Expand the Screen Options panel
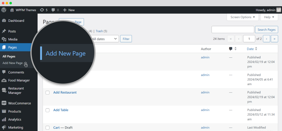Viewport: 282px width, 131px height. [243, 17]
